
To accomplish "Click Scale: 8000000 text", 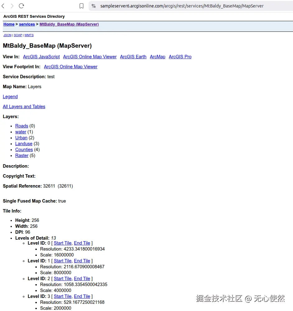I will point(56,273).
